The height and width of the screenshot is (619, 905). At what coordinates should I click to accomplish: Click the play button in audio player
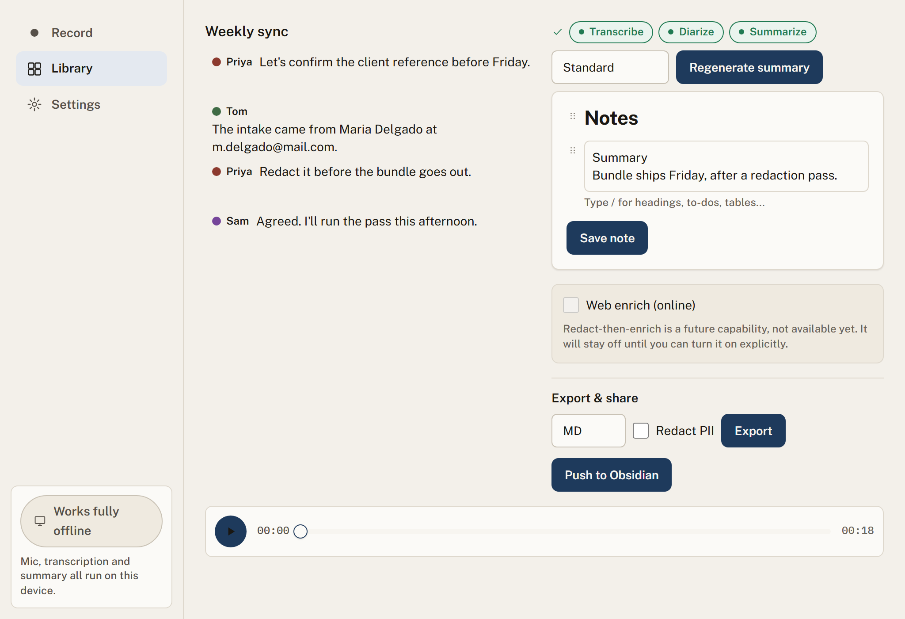[x=231, y=531]
